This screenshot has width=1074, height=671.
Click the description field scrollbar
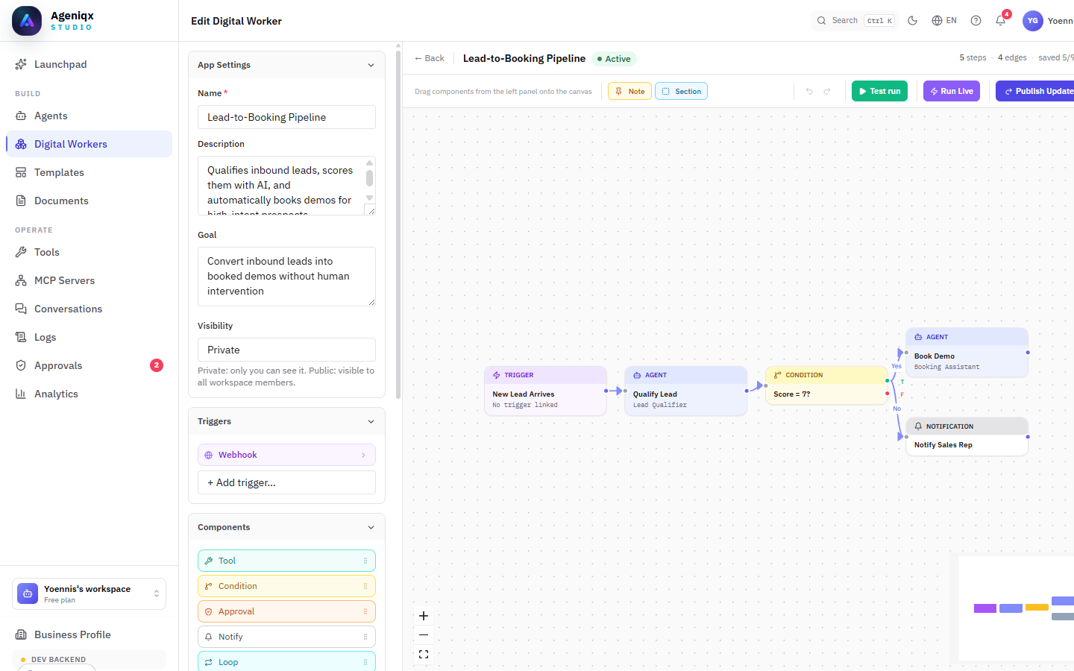point(369,178)
